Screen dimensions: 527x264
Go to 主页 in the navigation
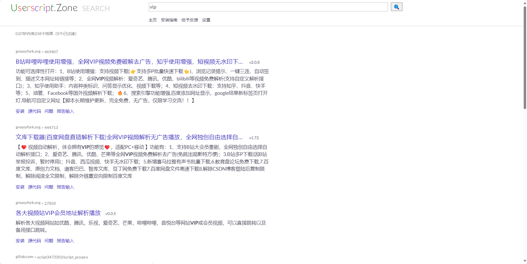(152, 20)
